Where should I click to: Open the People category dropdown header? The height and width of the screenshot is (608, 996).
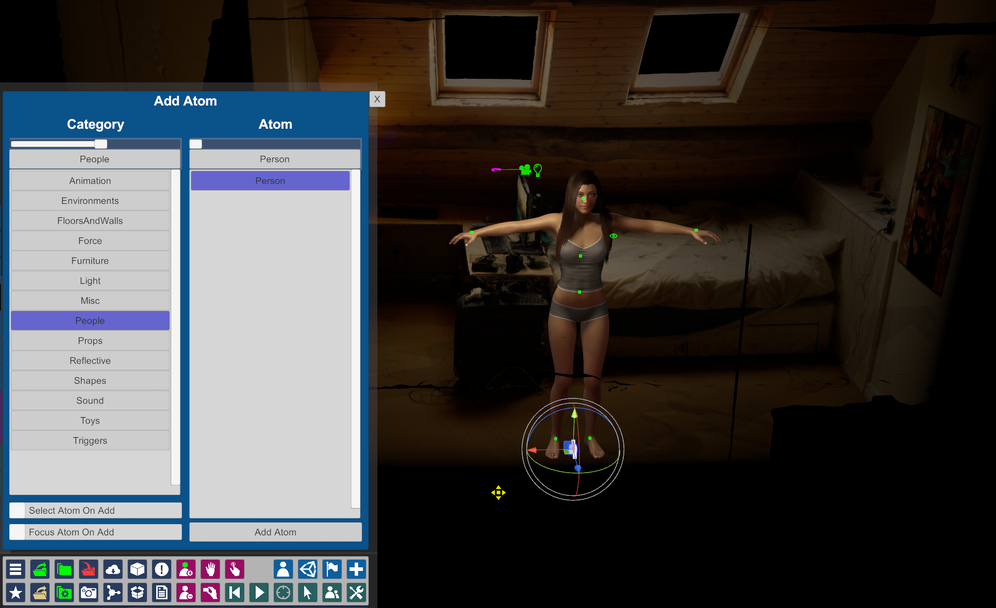(94, 159)
